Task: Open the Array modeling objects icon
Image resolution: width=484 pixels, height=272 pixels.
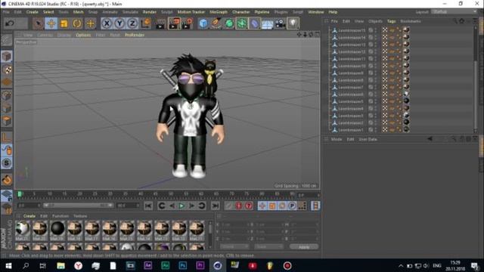Action: tap(242, 23)
